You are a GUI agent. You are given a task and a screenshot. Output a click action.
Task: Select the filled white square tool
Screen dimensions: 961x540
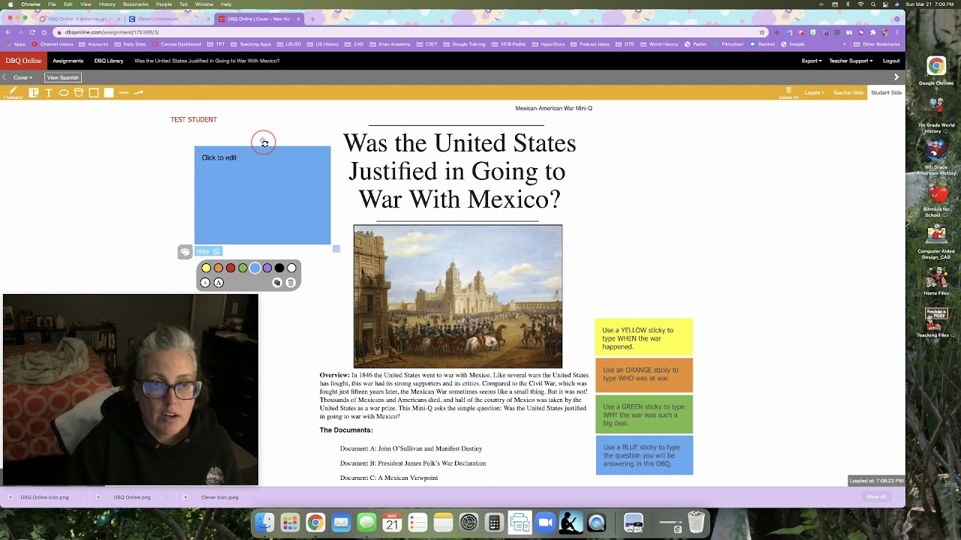pos(109,93)
